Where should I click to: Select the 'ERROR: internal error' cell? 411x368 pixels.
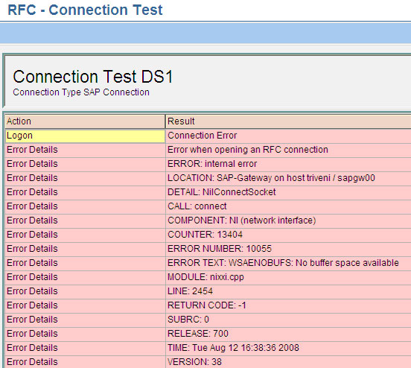coord(288,164)
